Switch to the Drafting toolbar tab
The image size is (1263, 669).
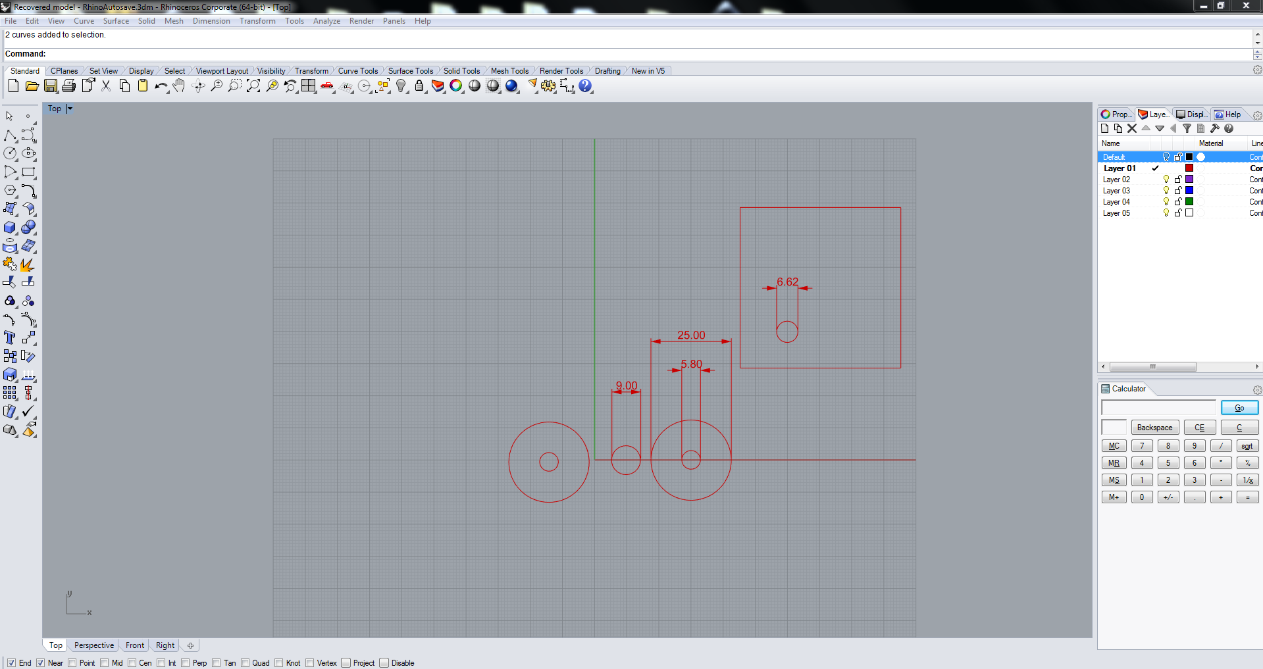coord(607,71)
